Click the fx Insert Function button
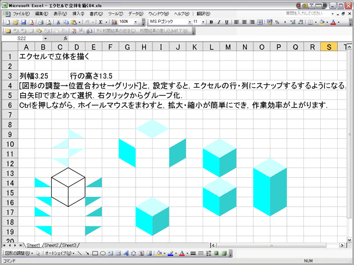 coord(65,39)
